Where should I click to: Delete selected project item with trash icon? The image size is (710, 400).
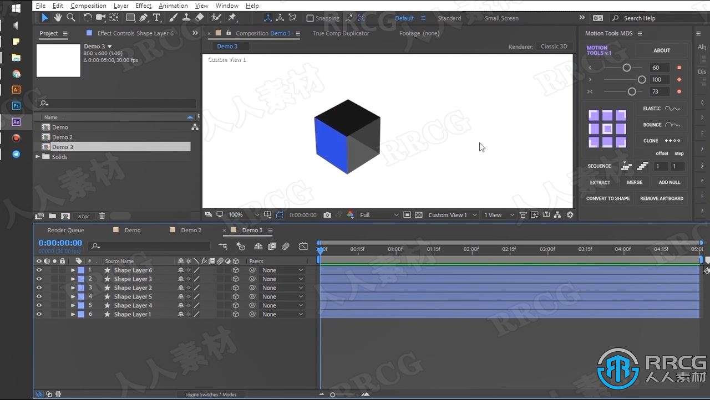pyautogui.click(x=102, y=216)
